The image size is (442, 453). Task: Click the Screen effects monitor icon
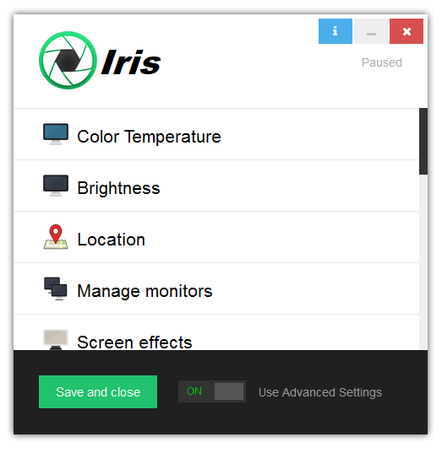click(x=56, y=339)
